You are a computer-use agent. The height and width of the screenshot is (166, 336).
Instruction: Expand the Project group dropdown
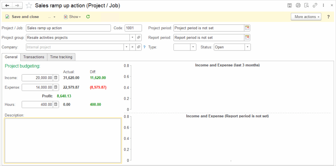coord(133,38)
